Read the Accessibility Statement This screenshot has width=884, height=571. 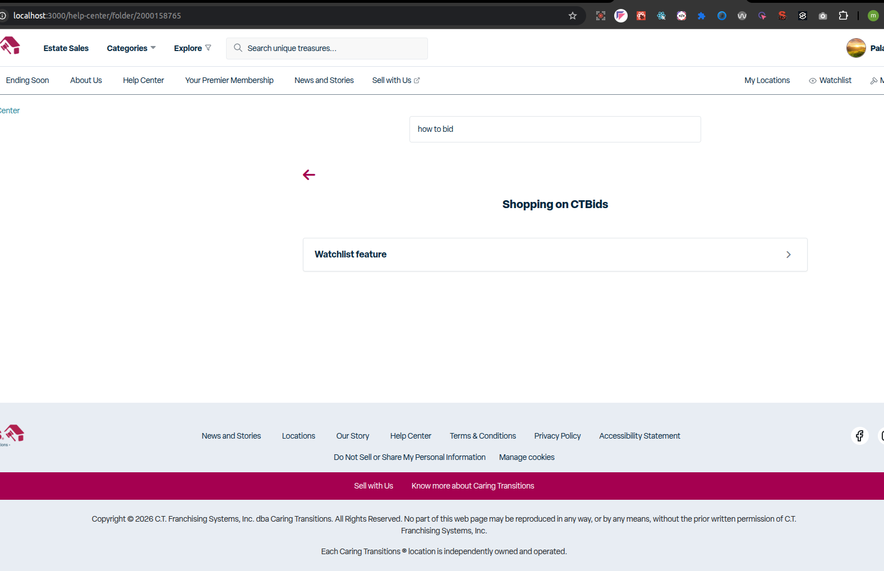point(639,436)
